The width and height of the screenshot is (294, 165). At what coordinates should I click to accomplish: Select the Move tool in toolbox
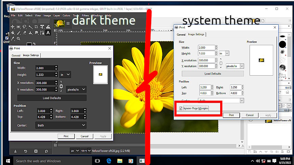coord(13,27)
